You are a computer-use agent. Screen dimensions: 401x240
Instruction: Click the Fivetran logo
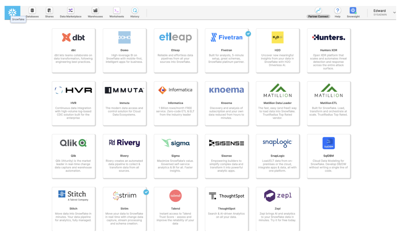tap(227, 37)
